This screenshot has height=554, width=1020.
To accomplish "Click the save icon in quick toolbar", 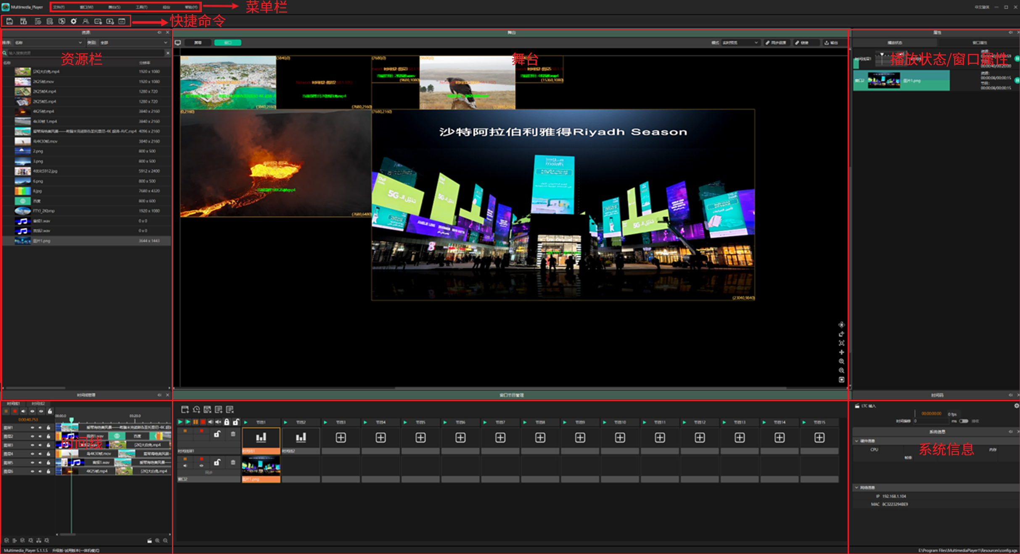I will point(9,21).
